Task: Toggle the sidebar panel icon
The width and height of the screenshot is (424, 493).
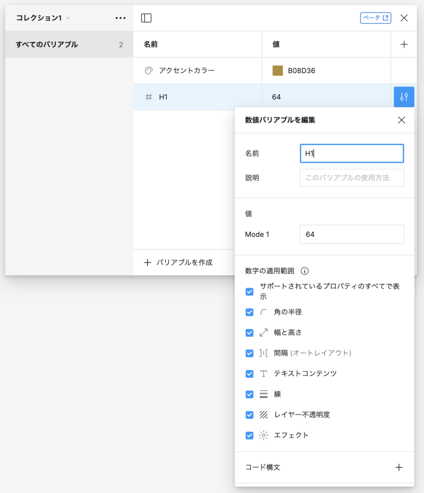Action: click(146, 18)
